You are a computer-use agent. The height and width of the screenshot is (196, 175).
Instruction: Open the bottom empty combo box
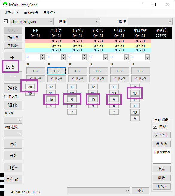[99, 191]
